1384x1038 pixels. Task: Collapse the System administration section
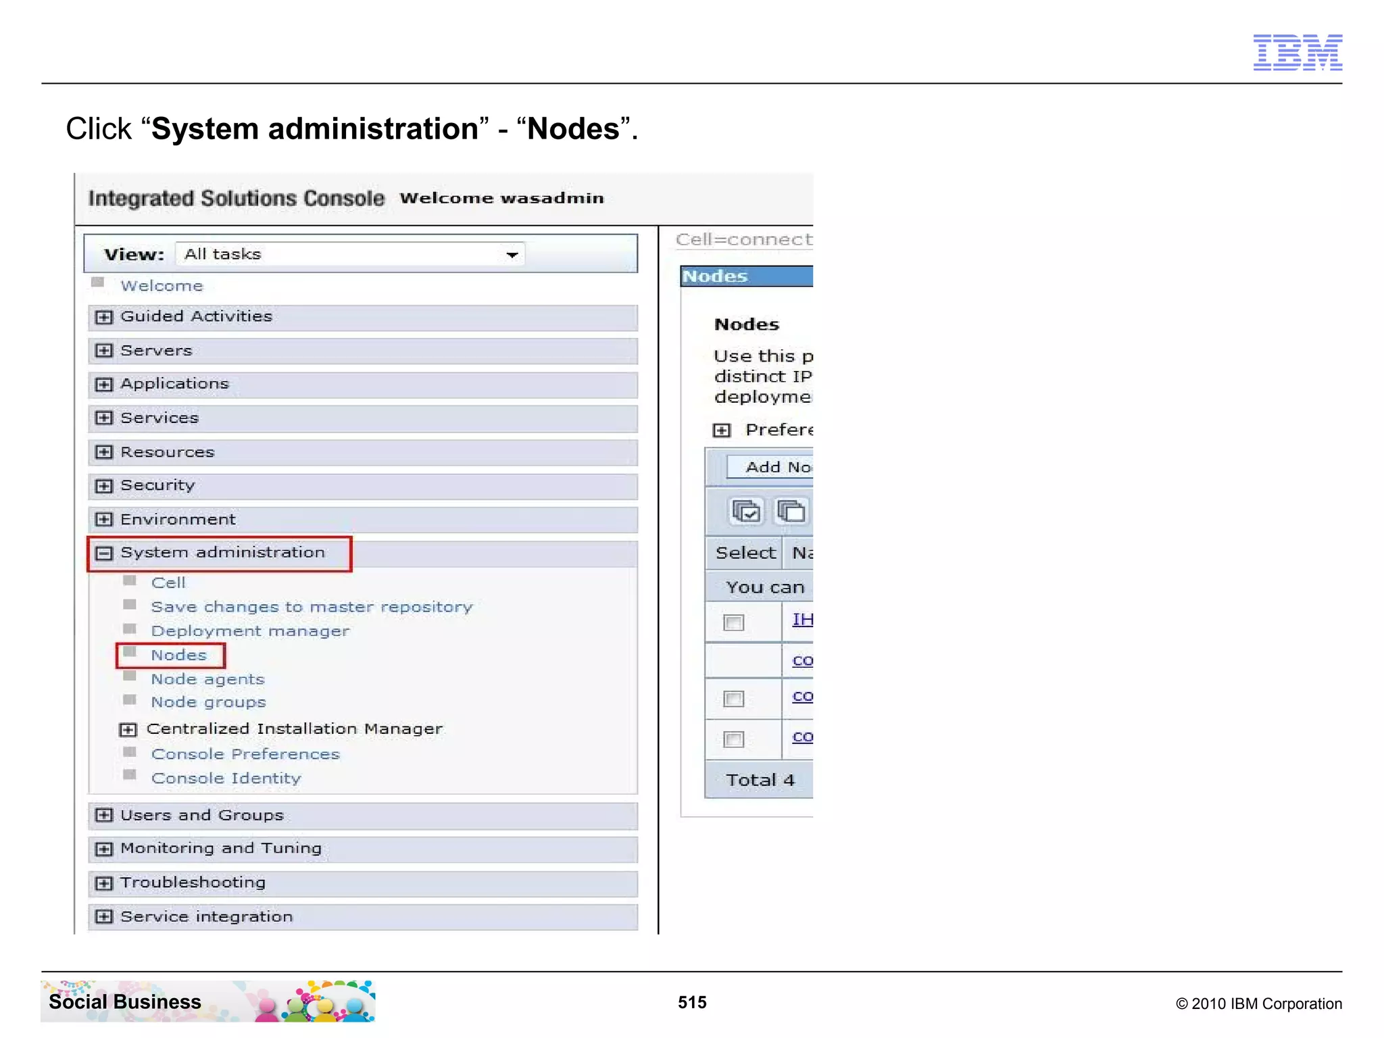[103, 553]
